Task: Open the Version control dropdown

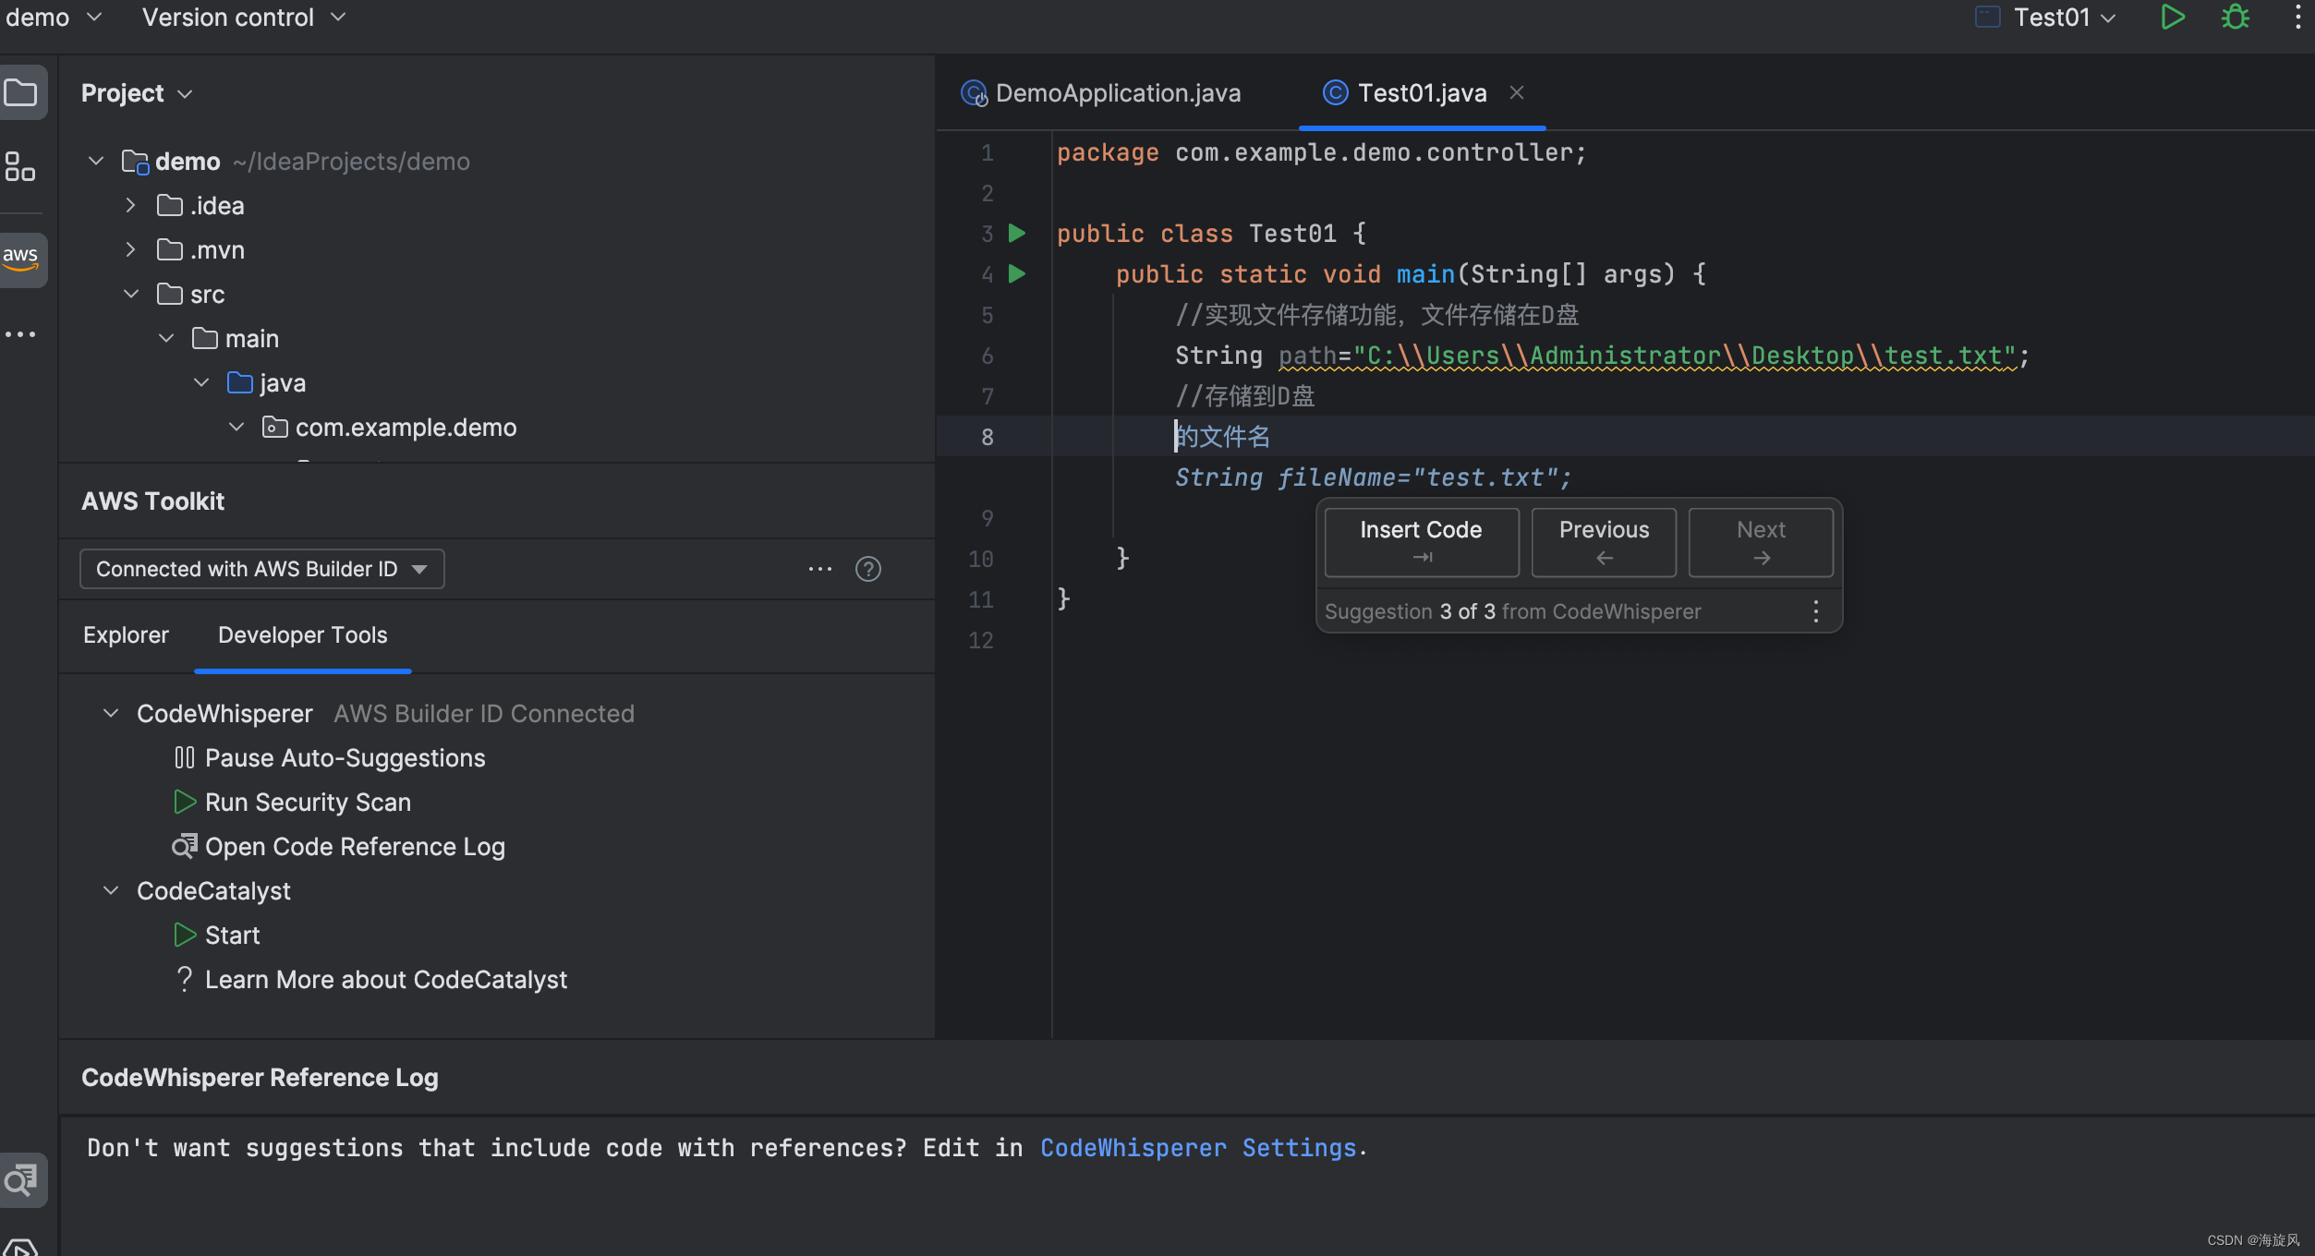Action: 244,18
